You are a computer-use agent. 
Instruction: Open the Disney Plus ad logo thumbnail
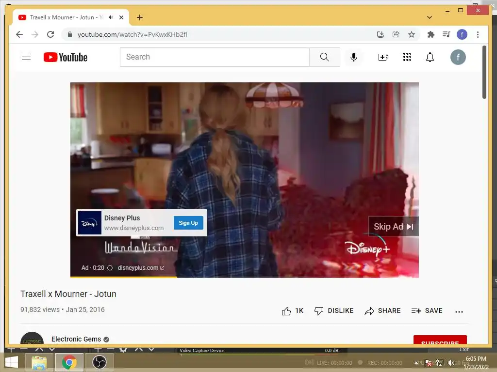(x=90, y=223)
